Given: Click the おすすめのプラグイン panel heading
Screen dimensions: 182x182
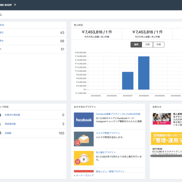Looking at the screenshot, I should point(85,107).
